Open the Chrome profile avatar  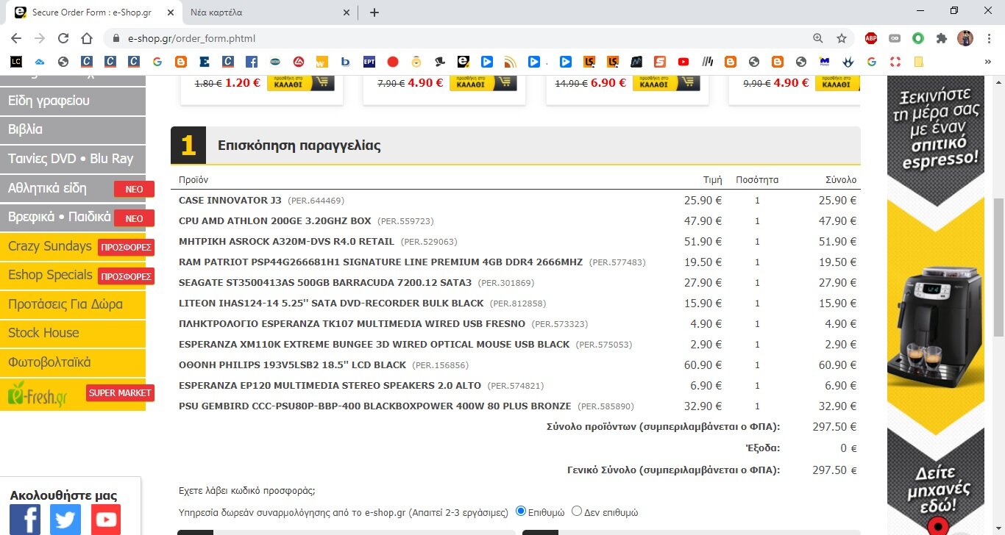(965, 38)
